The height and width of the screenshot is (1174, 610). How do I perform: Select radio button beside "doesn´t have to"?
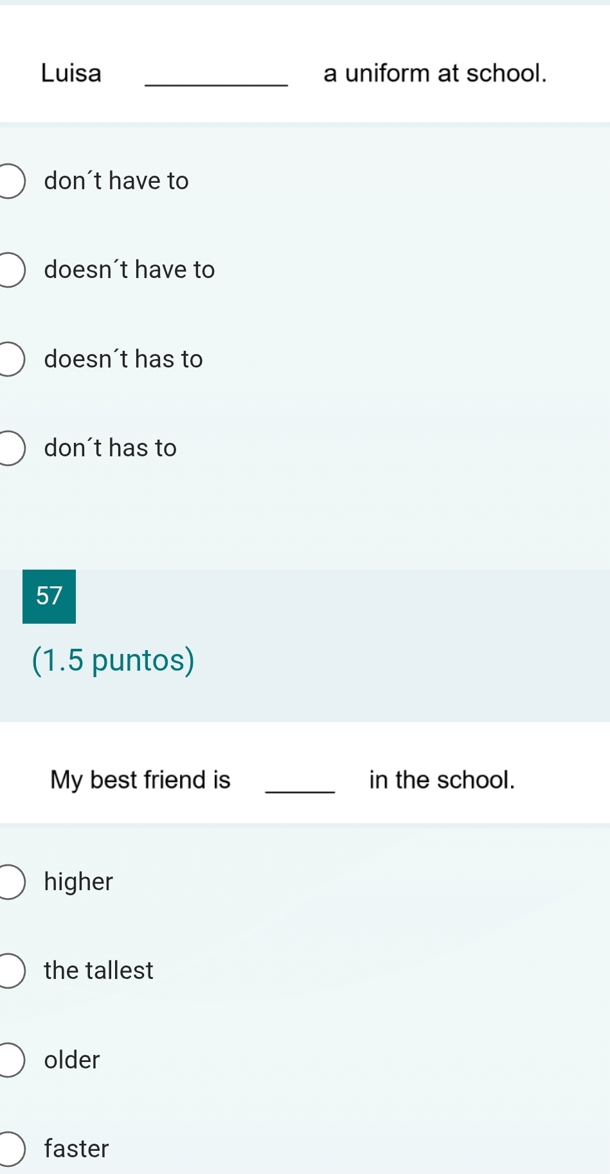pos(11,270)
